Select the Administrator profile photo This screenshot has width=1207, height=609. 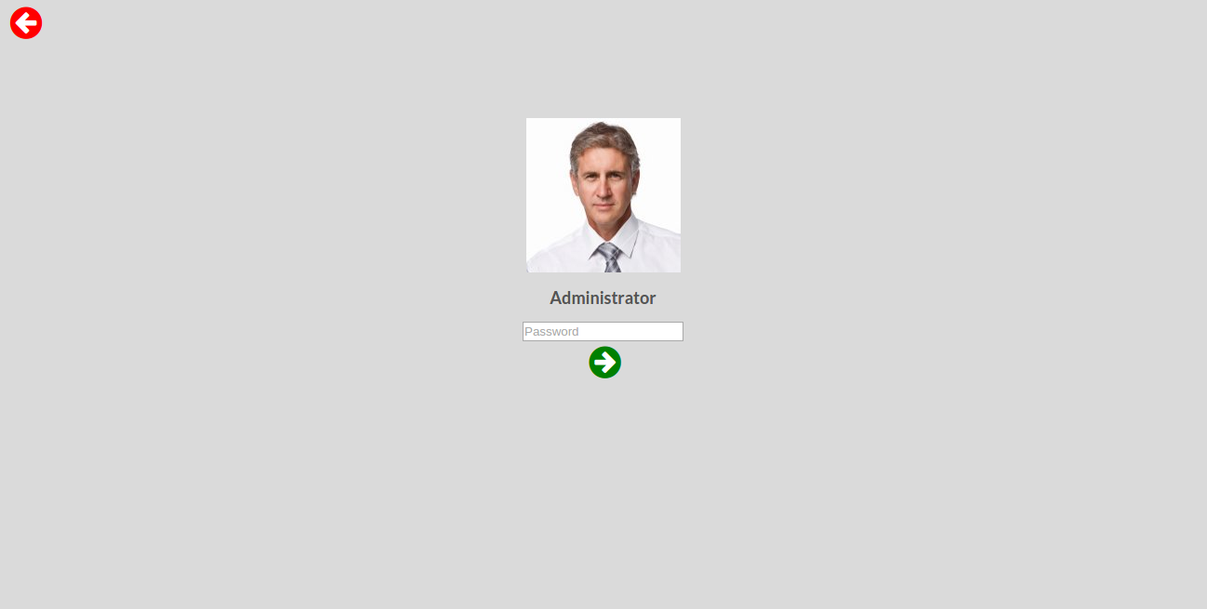(603, 195)
